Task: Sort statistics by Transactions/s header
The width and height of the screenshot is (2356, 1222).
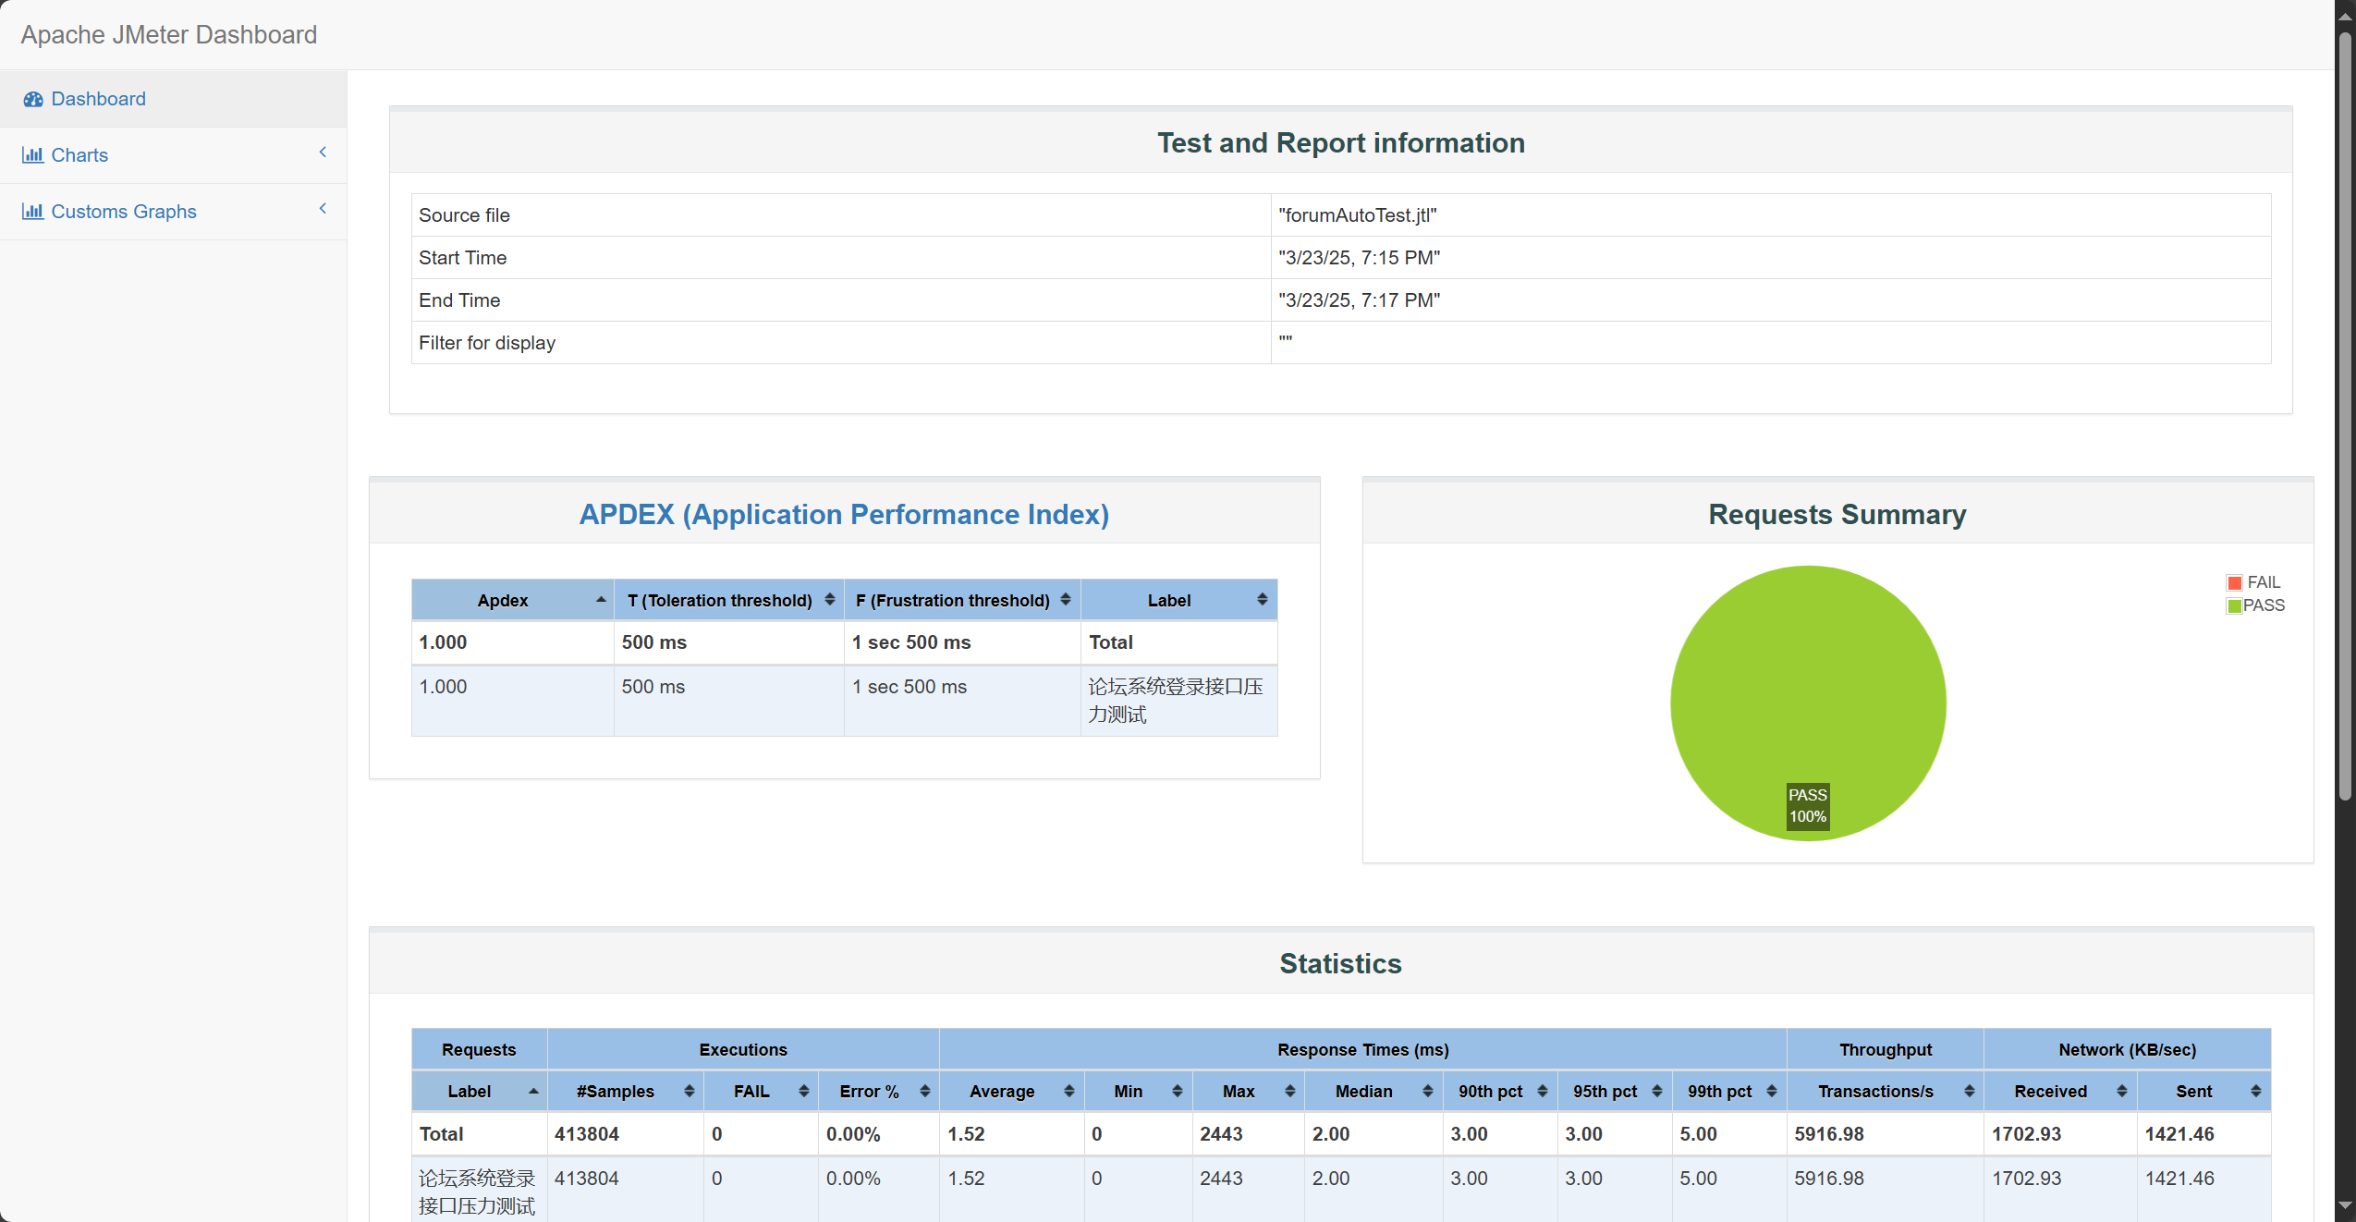Action: tap(1875, 1092)
